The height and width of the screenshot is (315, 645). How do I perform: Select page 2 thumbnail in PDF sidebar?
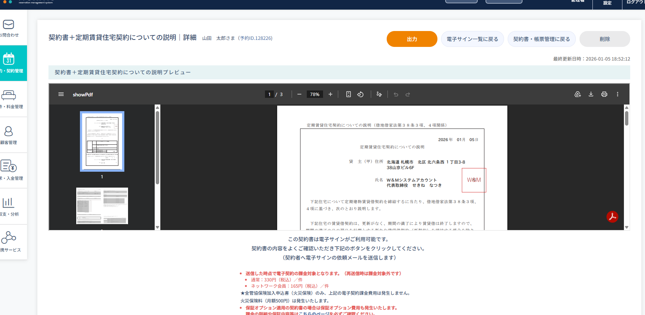(102, 206)
